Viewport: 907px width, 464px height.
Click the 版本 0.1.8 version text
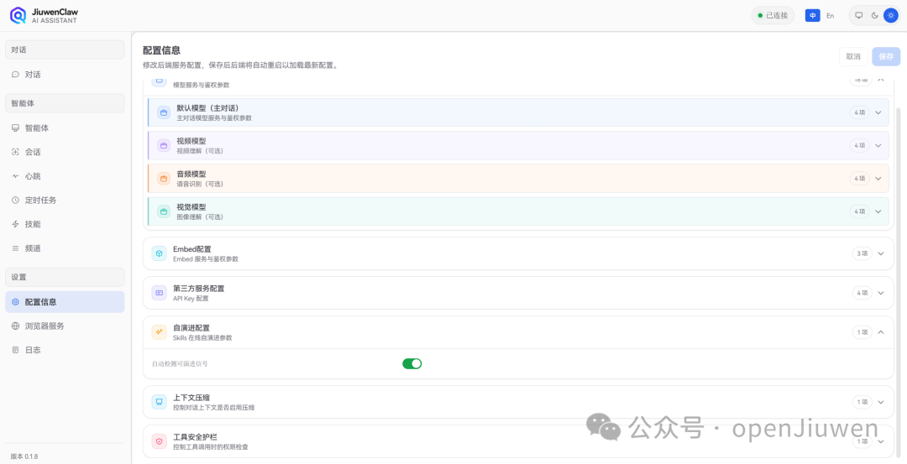24,456
